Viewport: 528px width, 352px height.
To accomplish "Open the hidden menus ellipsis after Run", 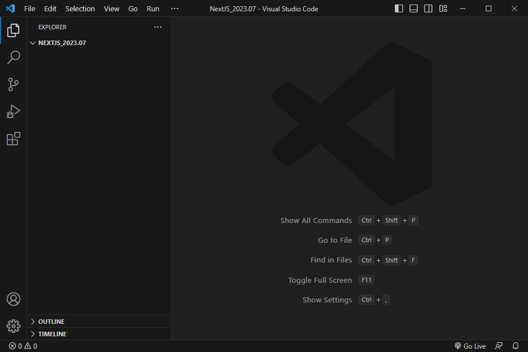I will pyautogui.click(x=175, y=8).
